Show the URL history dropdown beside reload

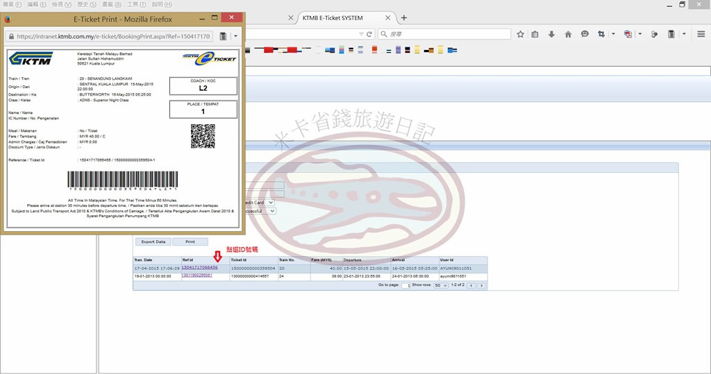coord(361,34)
